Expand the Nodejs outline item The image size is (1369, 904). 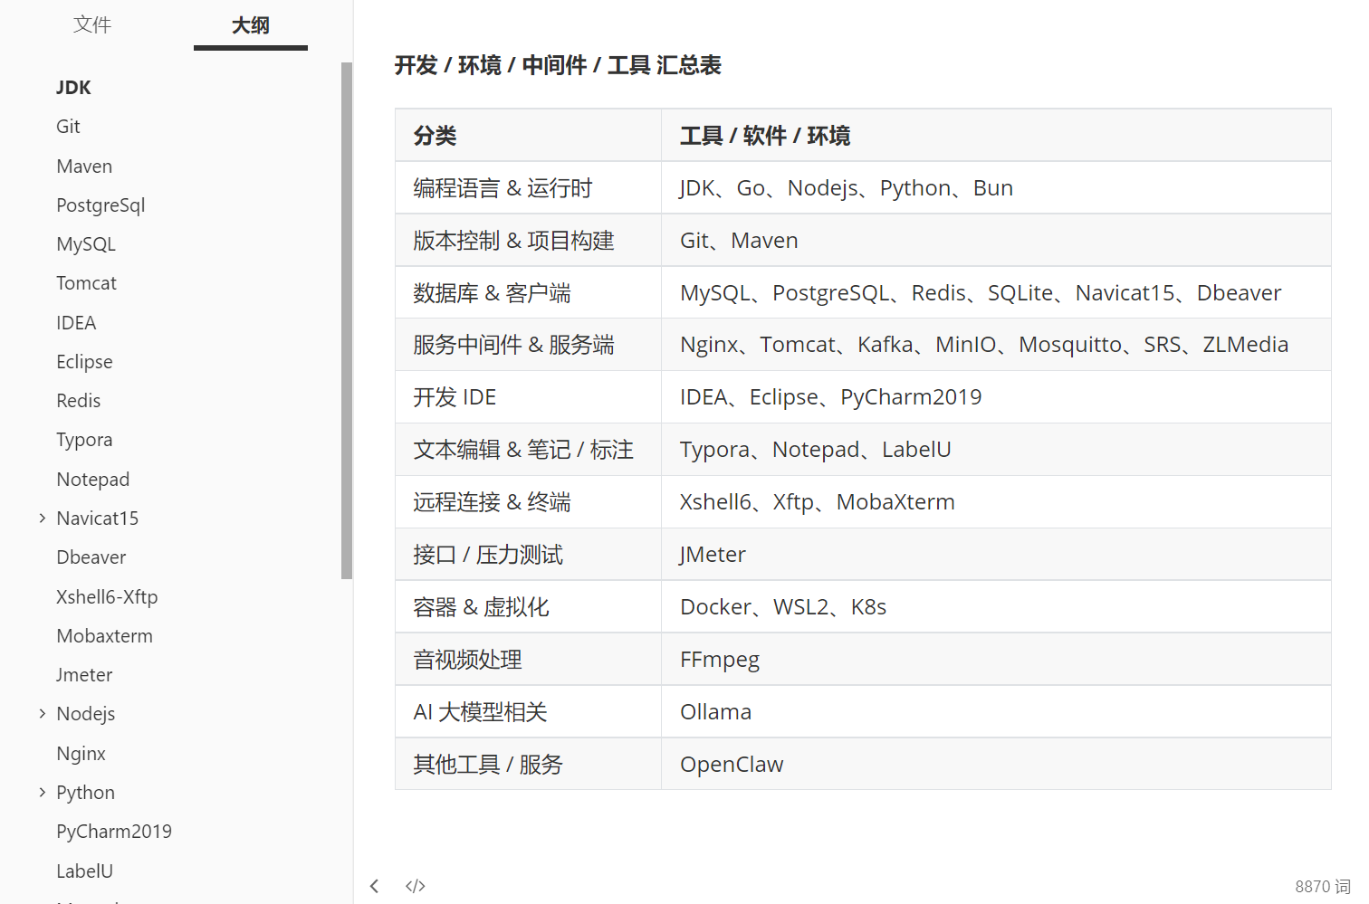point(42,714)
